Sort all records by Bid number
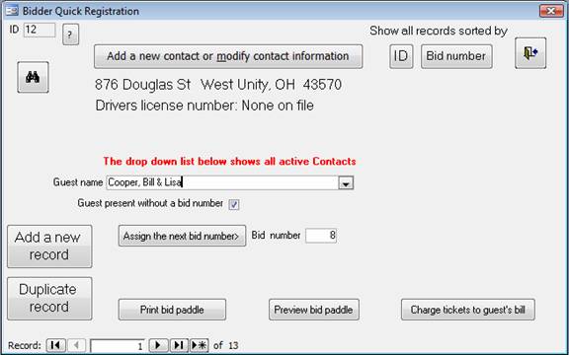Viewport: 569px width, 355px height. coord(456,56)
